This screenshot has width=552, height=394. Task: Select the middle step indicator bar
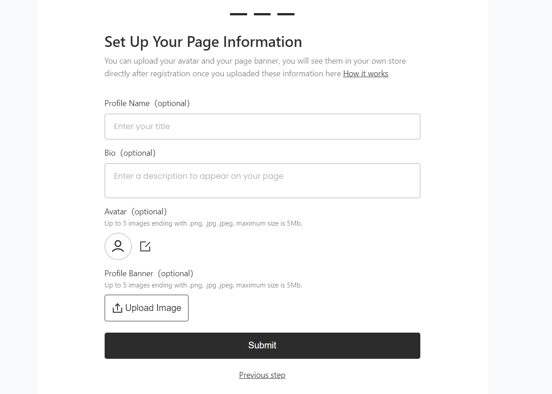[262, 14]
